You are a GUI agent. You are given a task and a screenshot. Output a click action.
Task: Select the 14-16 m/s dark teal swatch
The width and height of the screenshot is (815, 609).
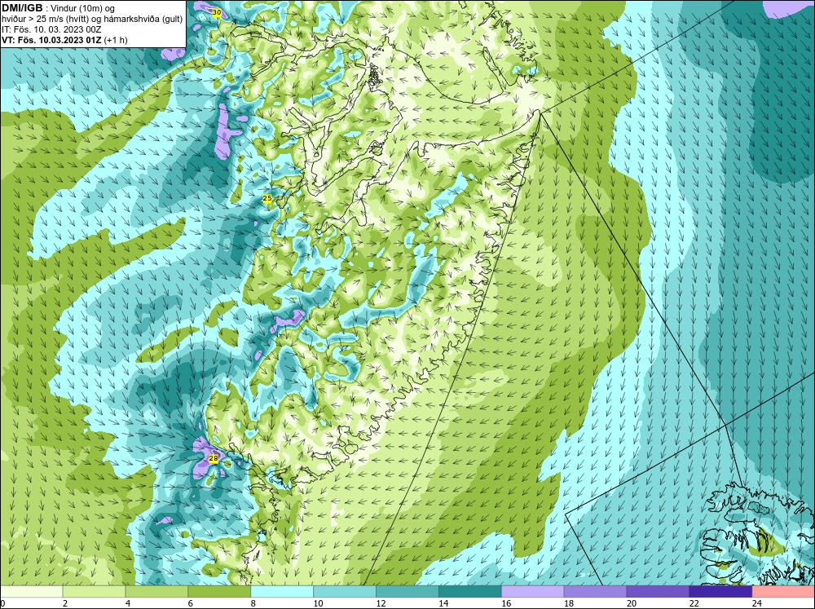tap(470, 592)
